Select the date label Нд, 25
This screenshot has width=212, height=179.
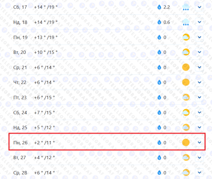(20, 128)
